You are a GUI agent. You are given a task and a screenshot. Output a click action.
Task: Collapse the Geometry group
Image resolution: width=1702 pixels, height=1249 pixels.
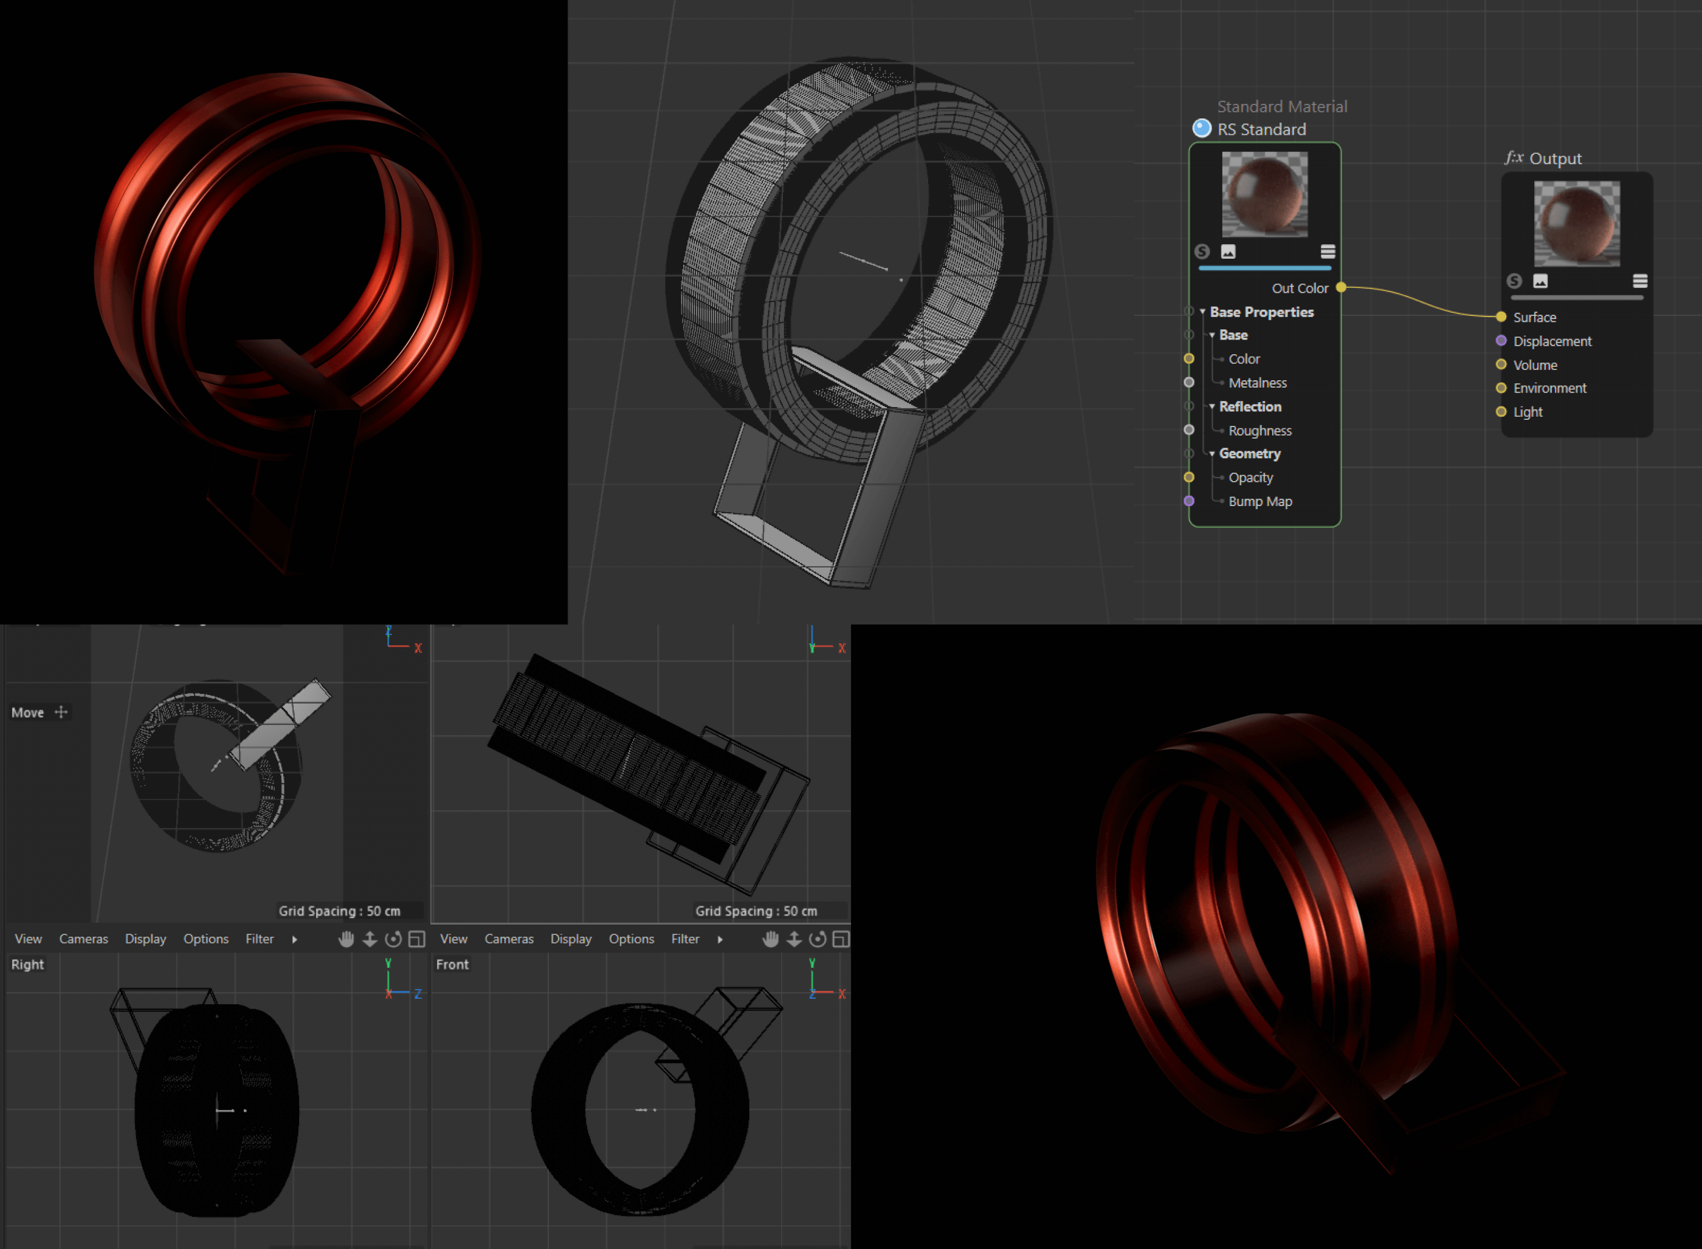click(x=1212, y=454)
